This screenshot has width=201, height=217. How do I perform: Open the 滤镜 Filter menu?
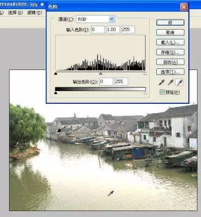tap(34, 13)
